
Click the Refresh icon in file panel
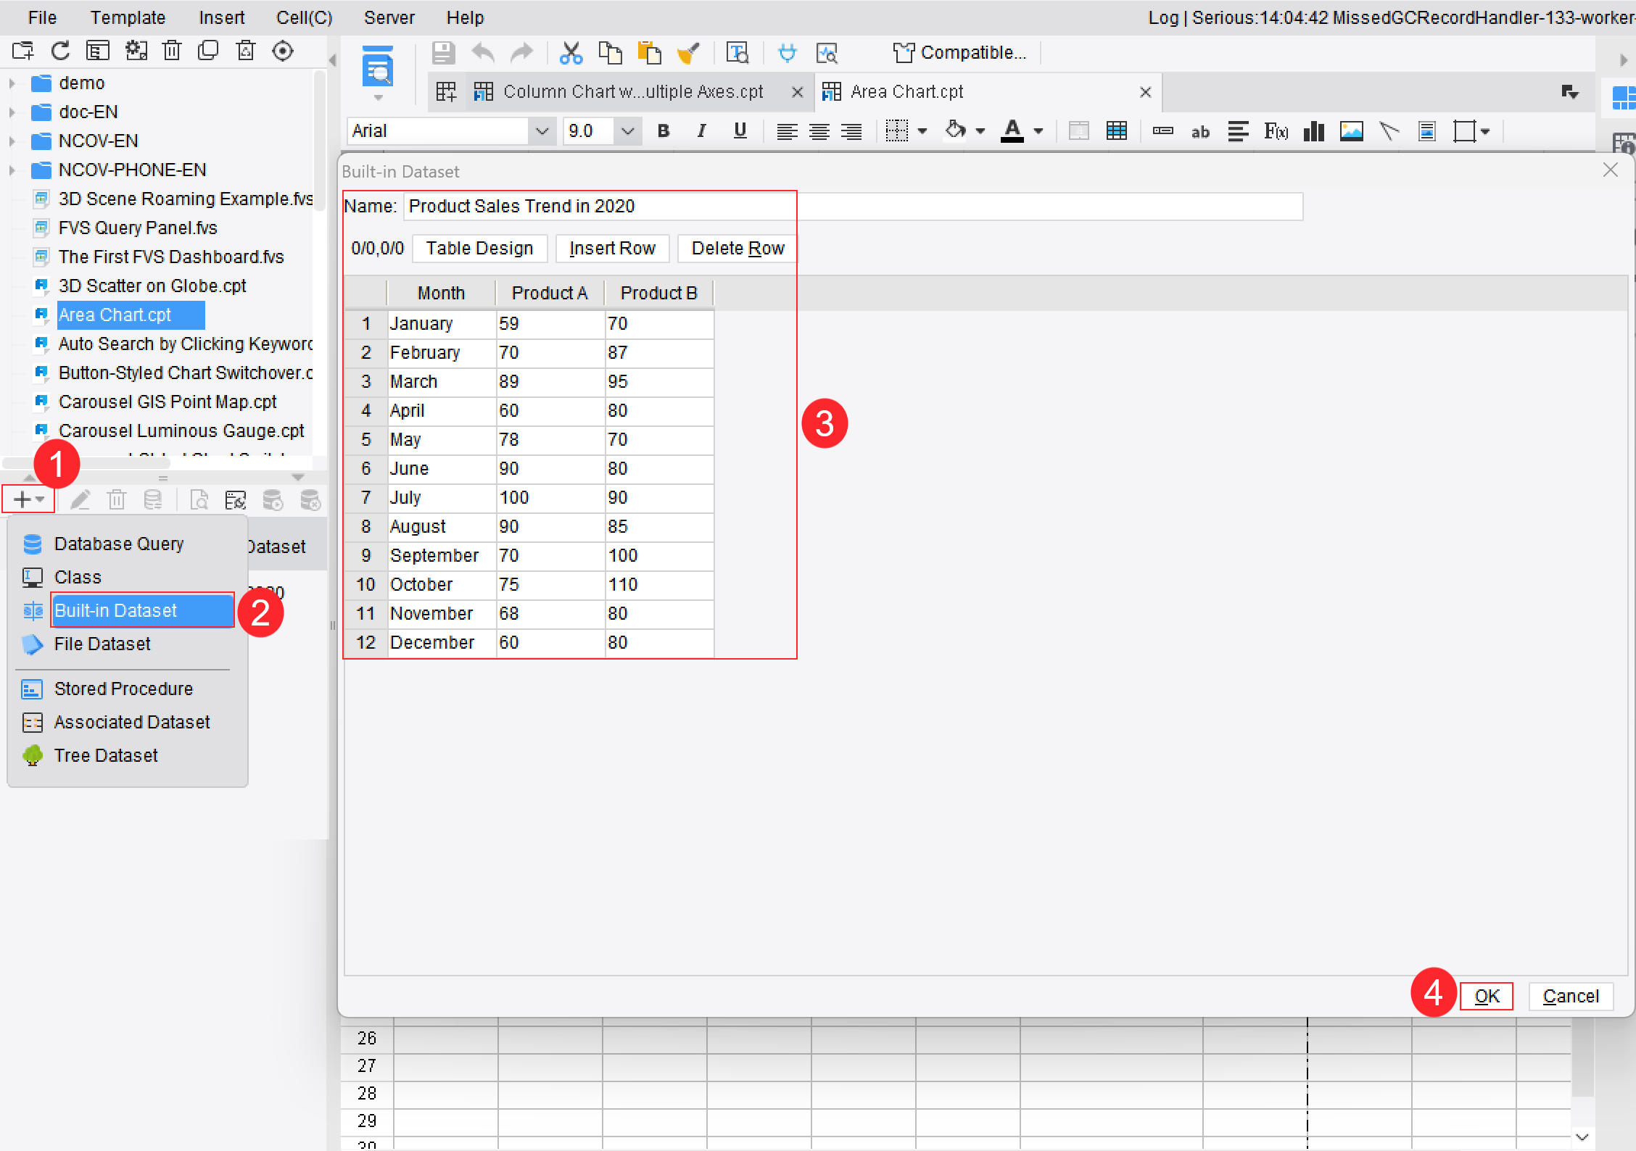(x=60, y=51)
